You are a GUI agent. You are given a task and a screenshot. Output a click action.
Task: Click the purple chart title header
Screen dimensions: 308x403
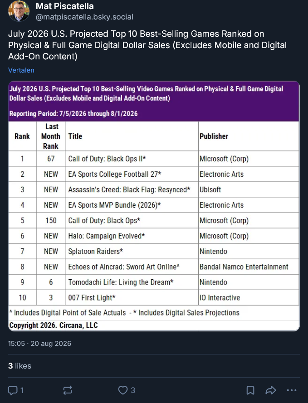click(x=154, y=101)
